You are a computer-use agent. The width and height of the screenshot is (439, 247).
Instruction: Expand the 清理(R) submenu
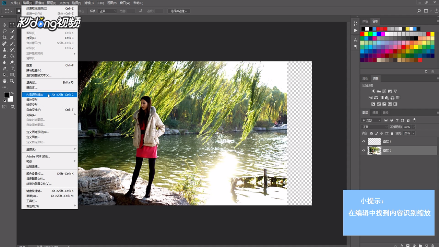(x=50, y=150)
